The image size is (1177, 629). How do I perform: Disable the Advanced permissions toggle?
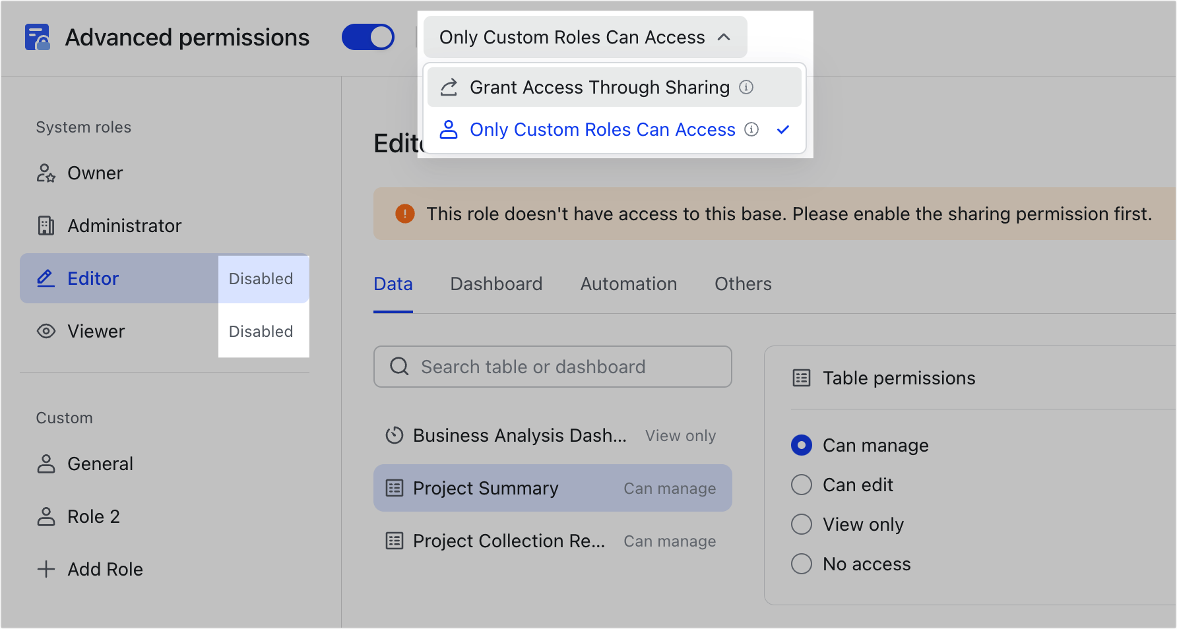[x=367, y=37]
